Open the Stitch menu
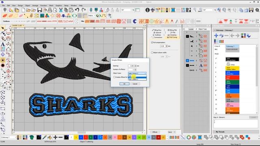This screenshot has width=260, height=146. point(51,5)
